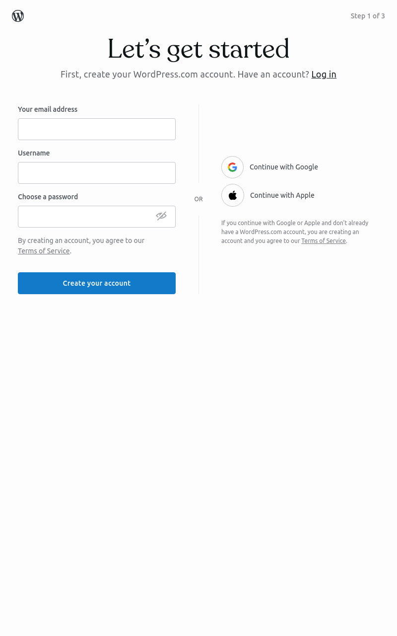The image size is (397, 636).
Task: Select Continue with Google text
Action: point(284,167)
